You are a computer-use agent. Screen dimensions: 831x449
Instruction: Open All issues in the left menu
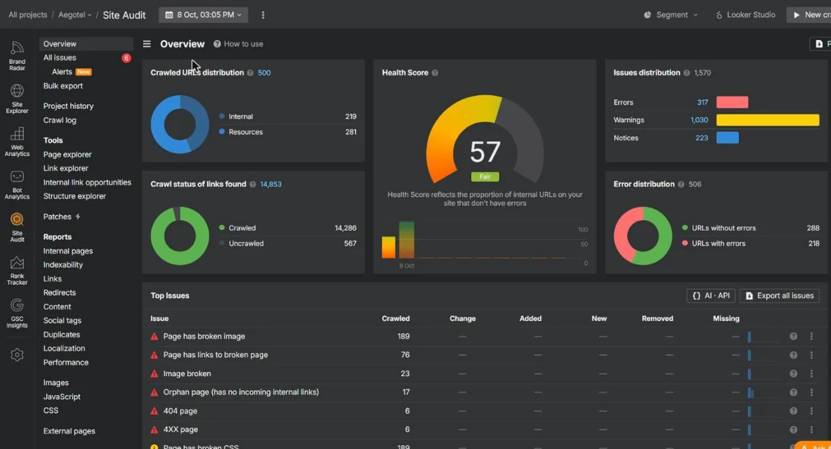(x=60, y=58)
